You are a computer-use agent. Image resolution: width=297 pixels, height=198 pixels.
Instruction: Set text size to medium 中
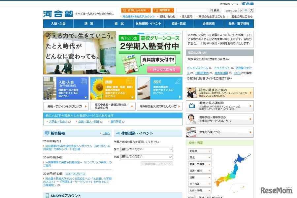(246, 11)
